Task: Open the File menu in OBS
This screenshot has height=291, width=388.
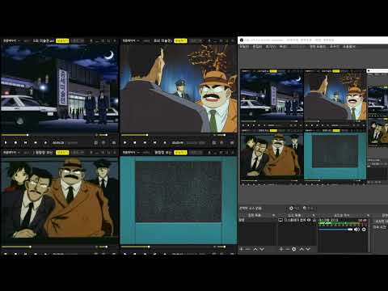Action: tap(244, 47)
